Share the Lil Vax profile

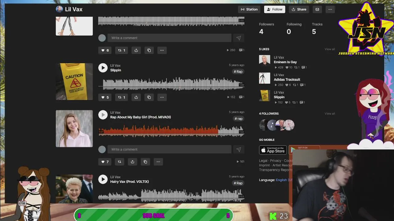point(299,9)
